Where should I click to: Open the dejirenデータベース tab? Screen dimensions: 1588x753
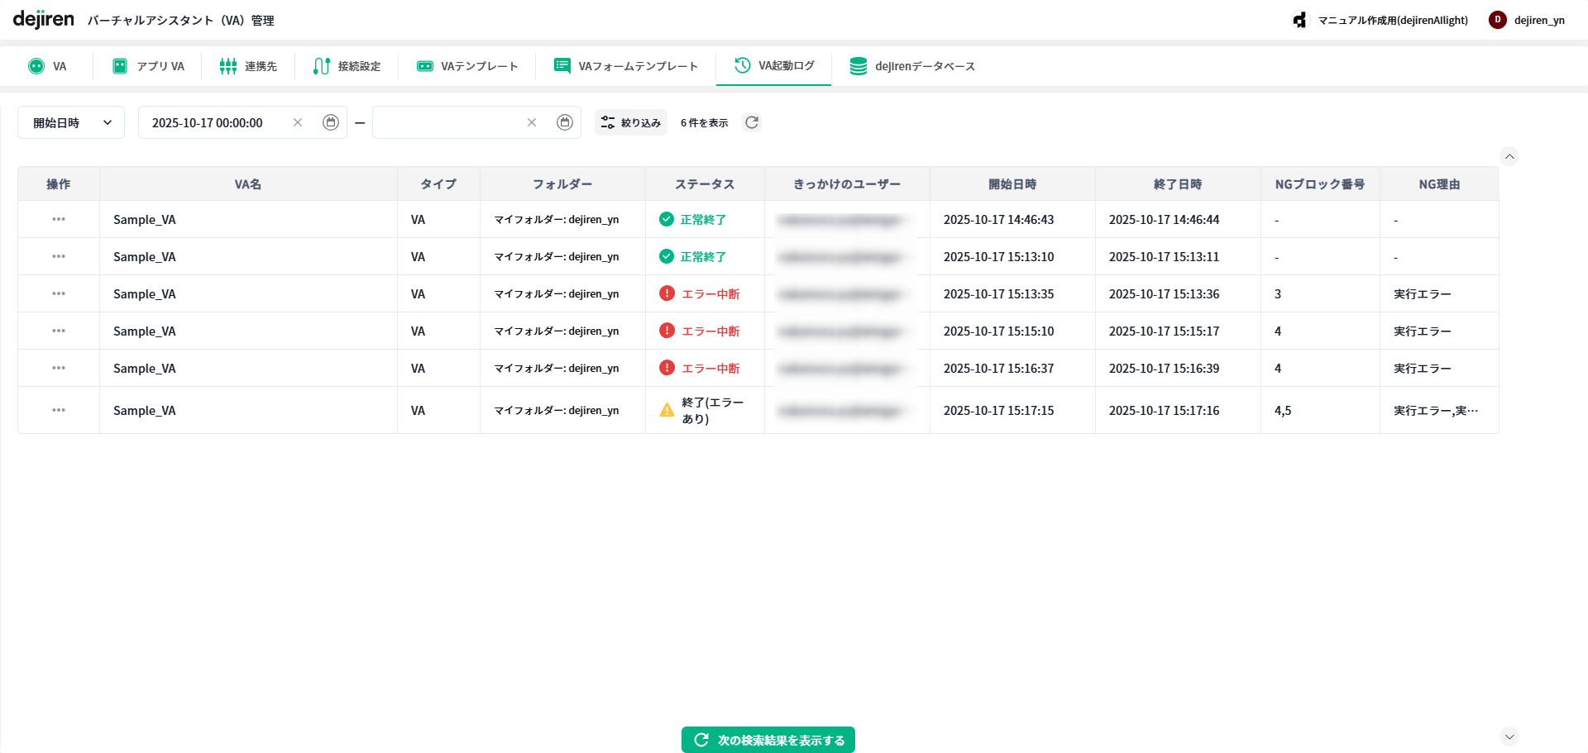[x=912, y=66]
